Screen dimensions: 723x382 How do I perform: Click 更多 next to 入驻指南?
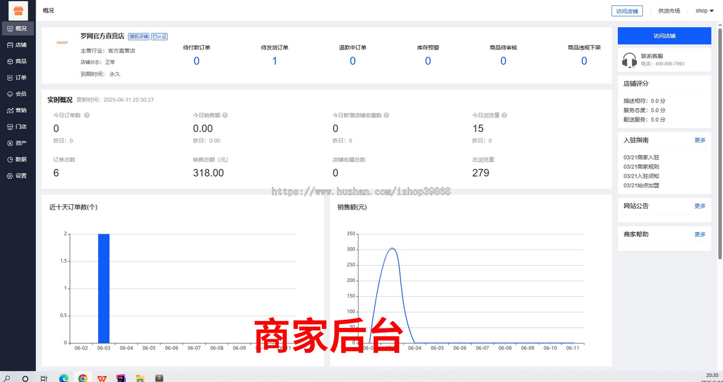(x=700, y=140)
